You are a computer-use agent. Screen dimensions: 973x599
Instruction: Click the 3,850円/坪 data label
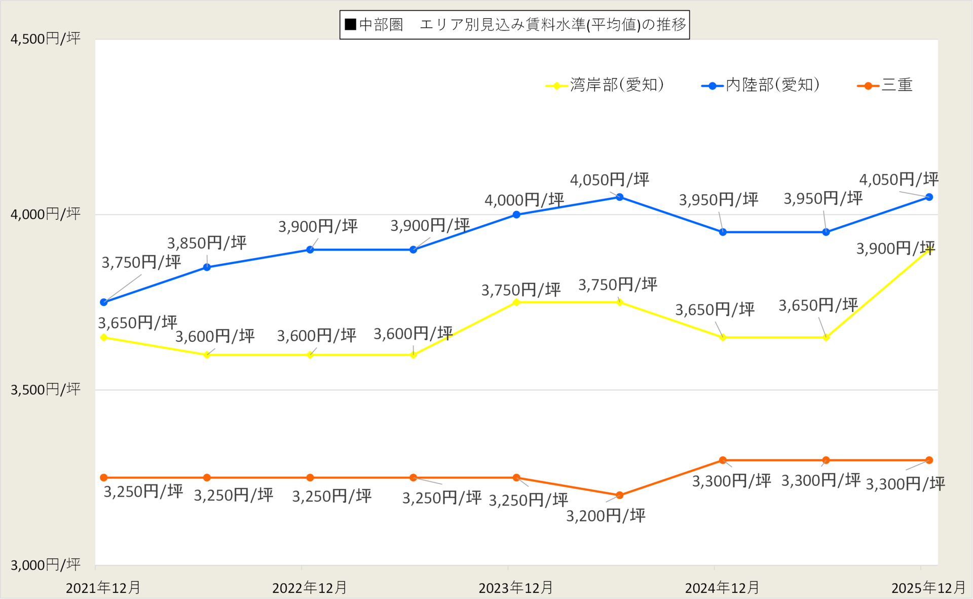[x=207, y=243]
